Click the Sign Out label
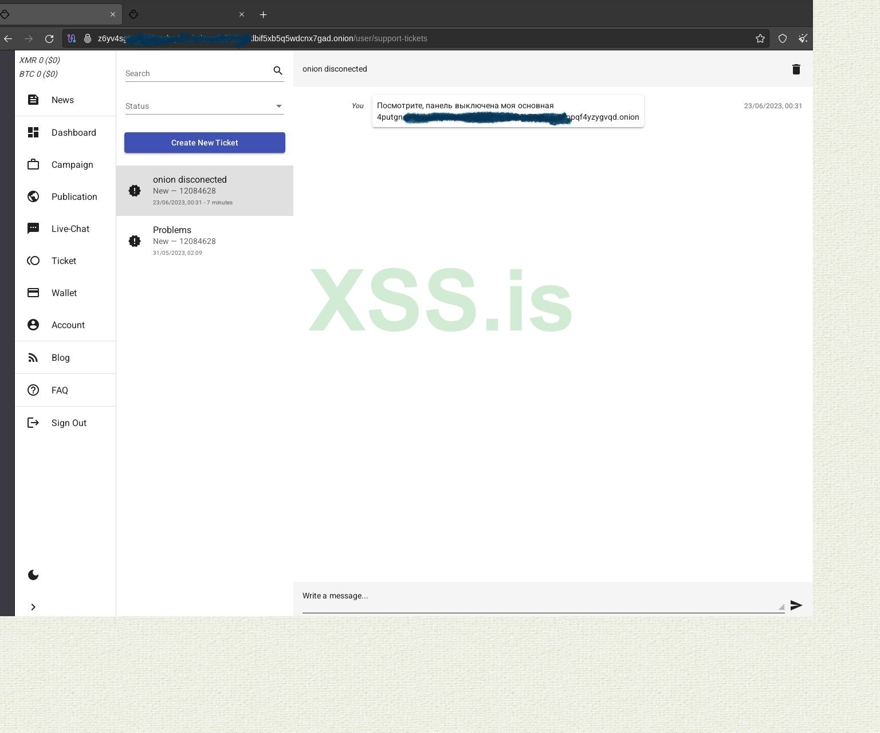 (69, 423)
